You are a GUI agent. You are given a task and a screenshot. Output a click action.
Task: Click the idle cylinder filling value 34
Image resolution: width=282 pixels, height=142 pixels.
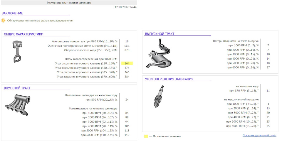pos(127,100)
